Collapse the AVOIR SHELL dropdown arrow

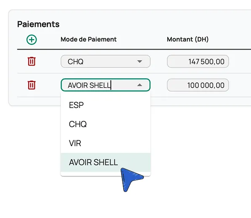(x=140, y=85)
